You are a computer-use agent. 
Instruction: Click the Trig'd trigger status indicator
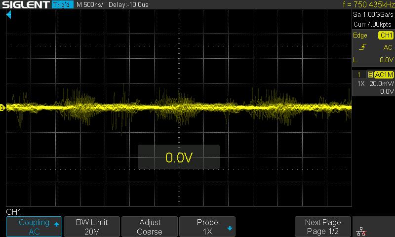coord(63,4)
